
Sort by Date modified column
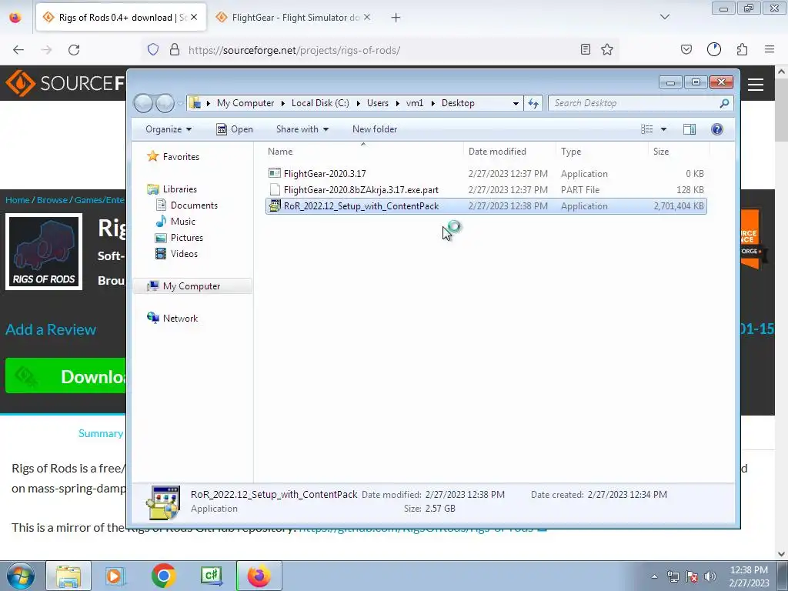509,152
